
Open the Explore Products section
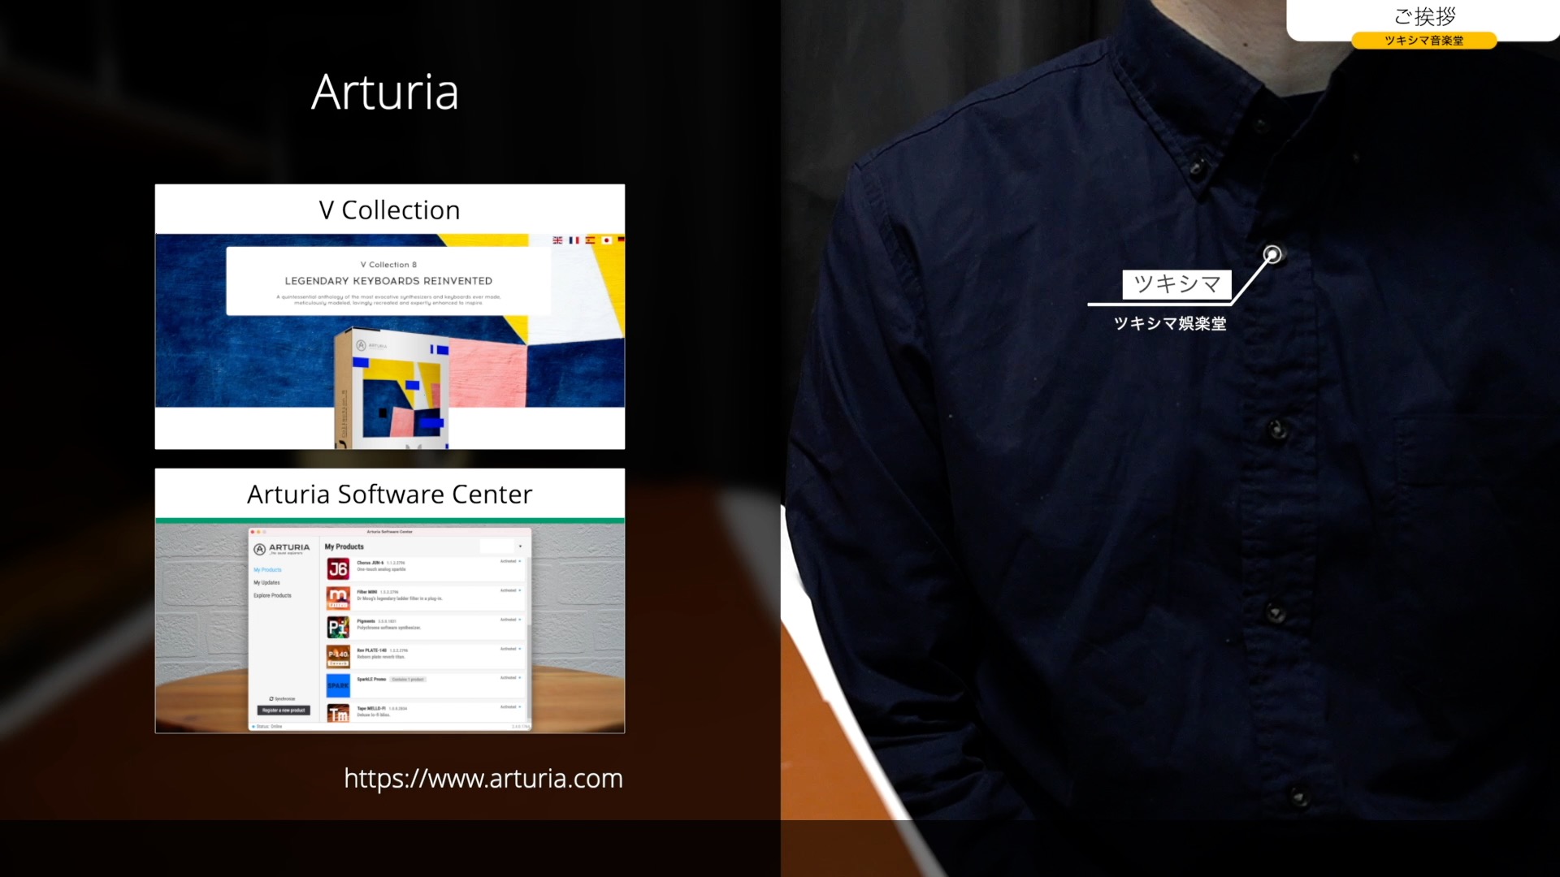point(272,595)
